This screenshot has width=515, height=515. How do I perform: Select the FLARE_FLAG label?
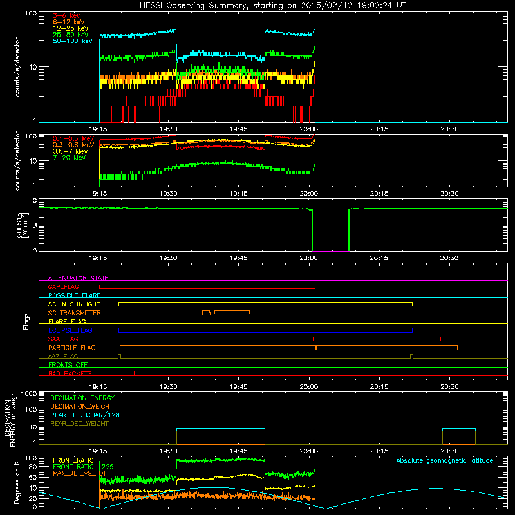(67, 321)
